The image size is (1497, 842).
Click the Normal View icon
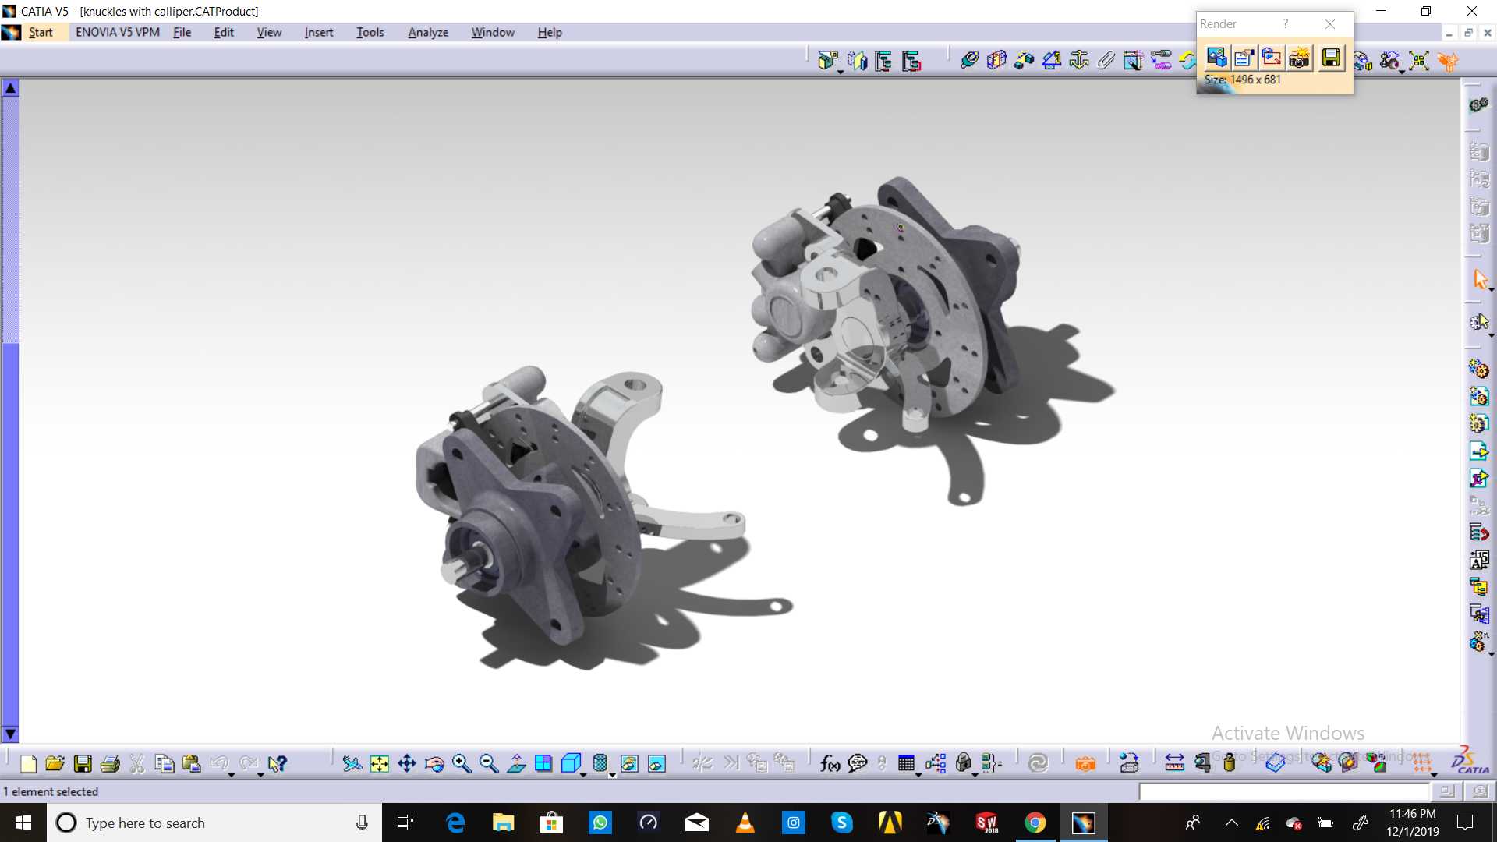[516, 764]
